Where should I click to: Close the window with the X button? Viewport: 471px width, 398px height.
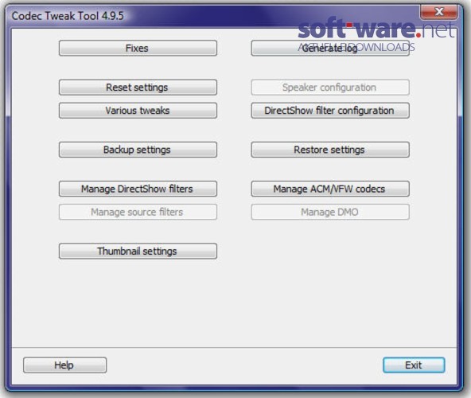coord(438,12)
